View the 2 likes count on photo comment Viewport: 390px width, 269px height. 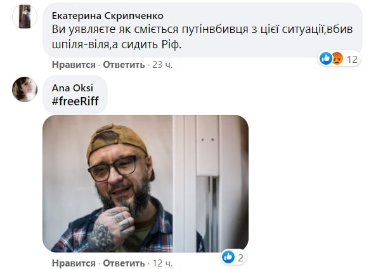click(240, 258)
